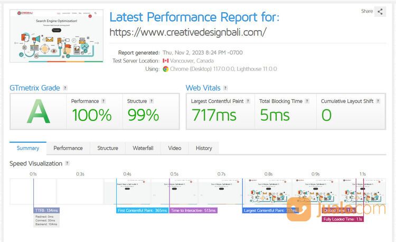Open the Video tab
Viewport: 396px width, 242px height.
(x=175, y=148)
